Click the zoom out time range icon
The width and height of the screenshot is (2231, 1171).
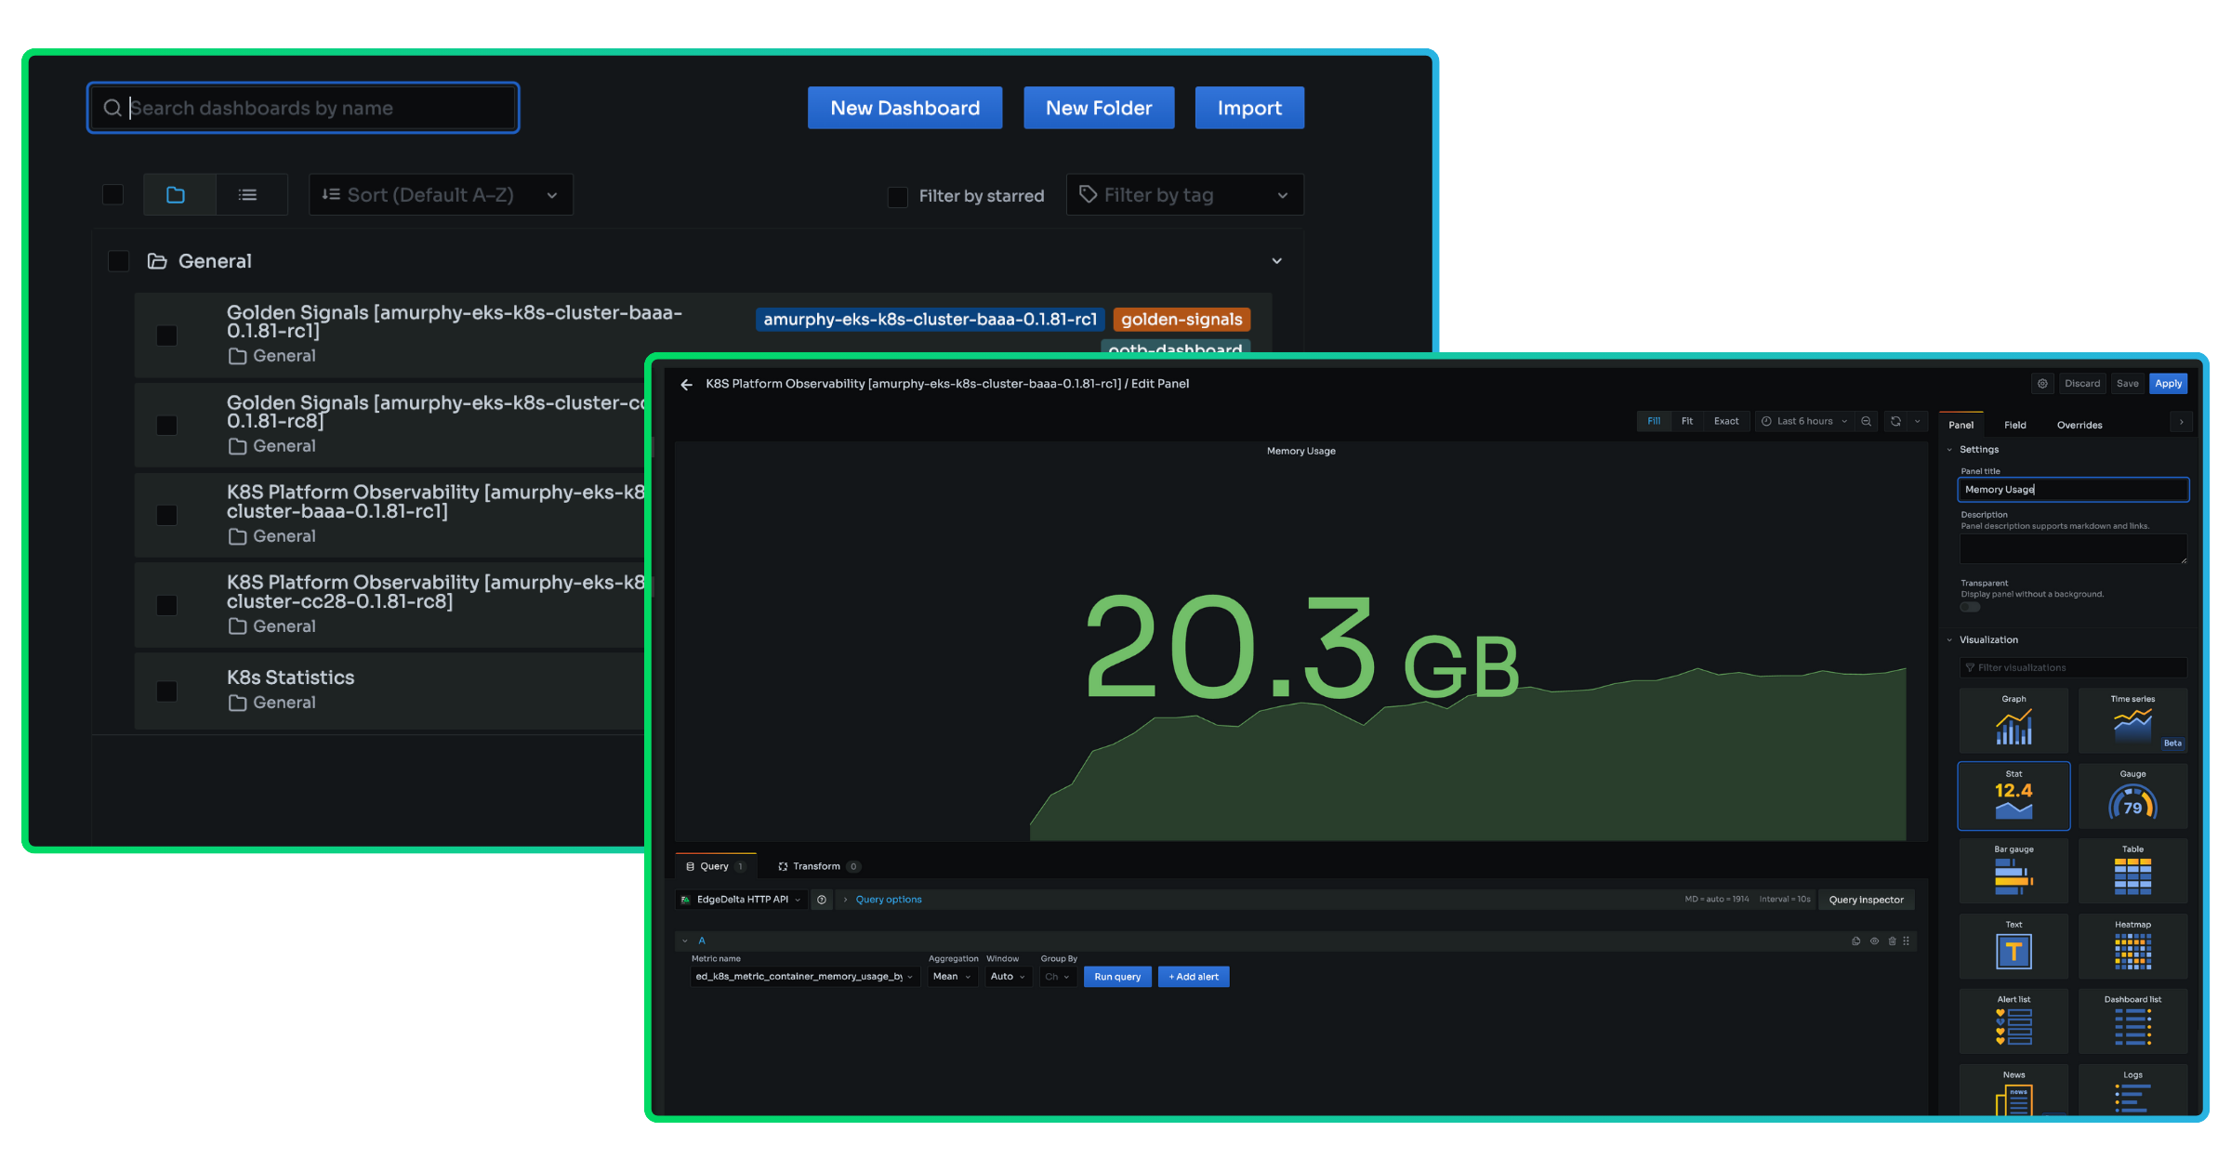pos(1866,422)
